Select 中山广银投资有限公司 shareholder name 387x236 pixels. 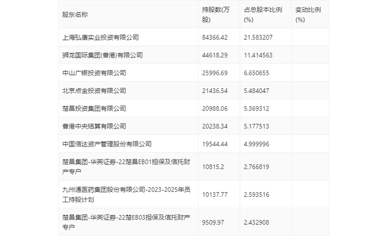pyautogui.click(x=94, y=73)
